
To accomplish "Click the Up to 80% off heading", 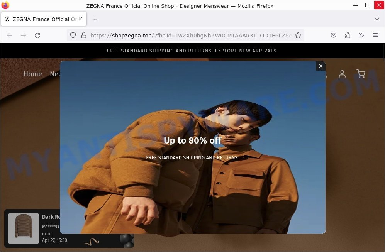I will tap(192, 140).
